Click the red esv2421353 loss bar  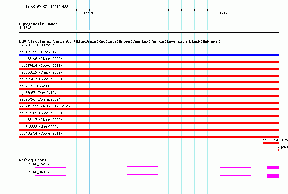pos(149,109)
